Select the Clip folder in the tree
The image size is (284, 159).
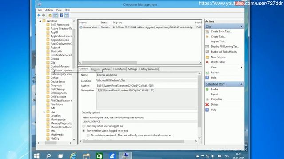[x=53, y=63]
